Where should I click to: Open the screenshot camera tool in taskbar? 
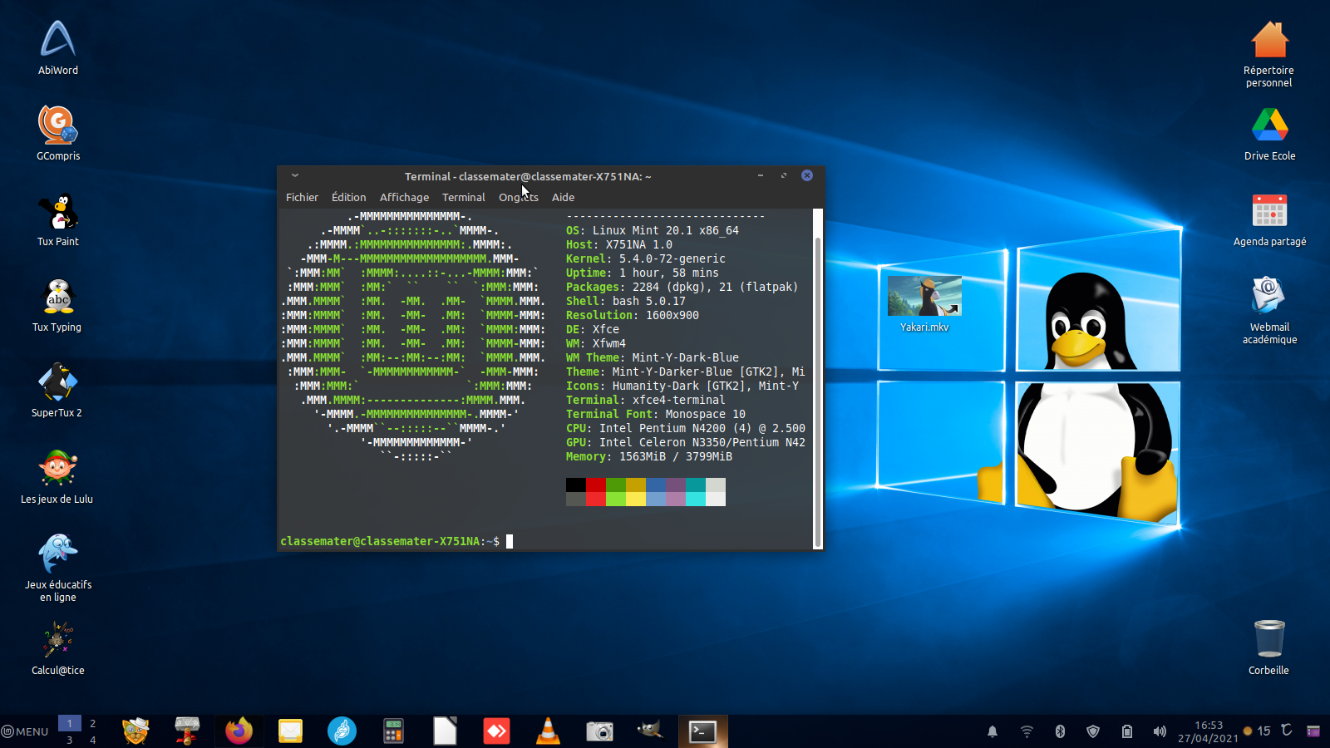coord(599,731)
